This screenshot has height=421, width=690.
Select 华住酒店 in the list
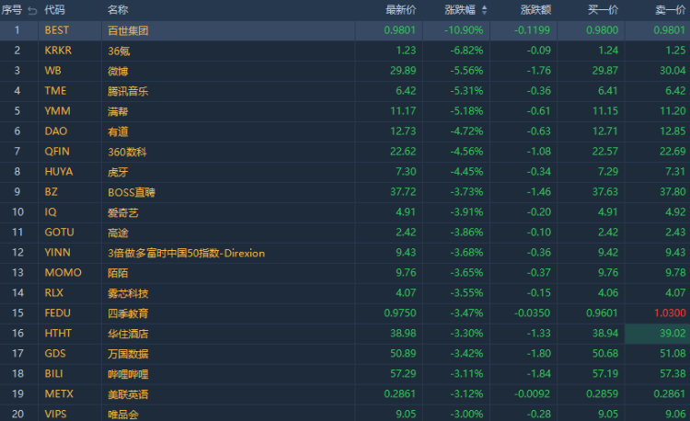127,334
